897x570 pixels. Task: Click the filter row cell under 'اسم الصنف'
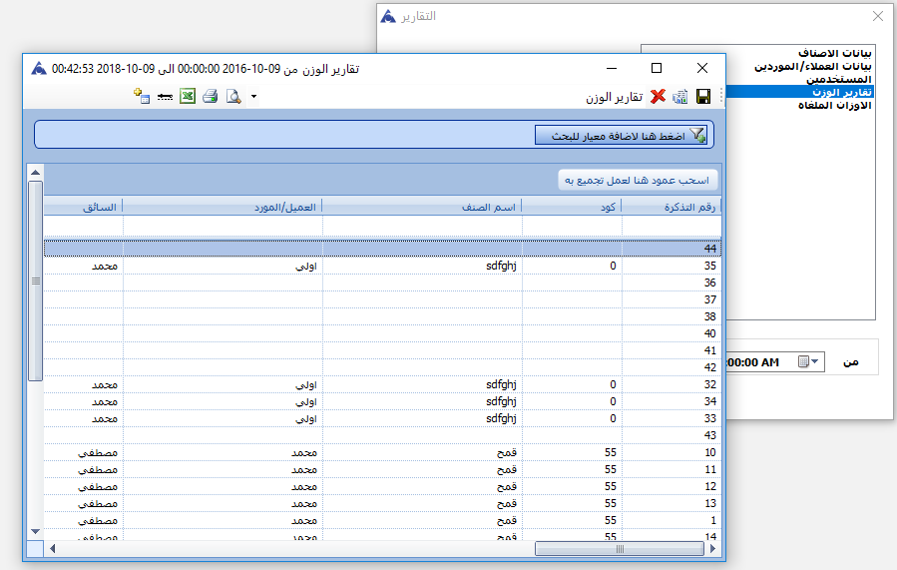click(423, 226)
